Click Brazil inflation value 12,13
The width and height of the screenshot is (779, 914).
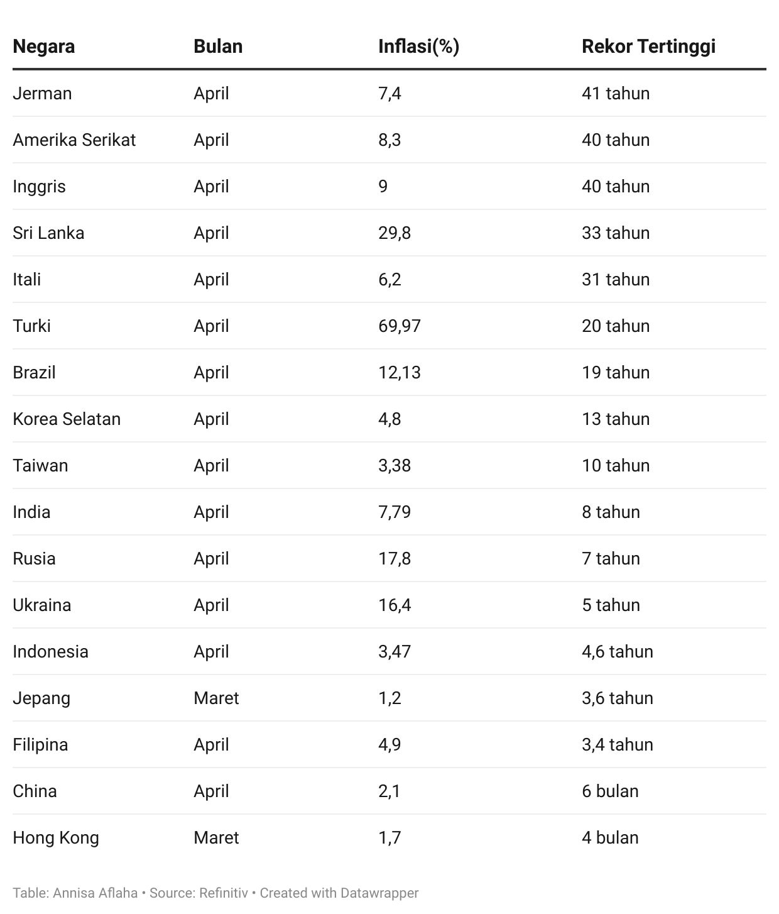point(400,372)
